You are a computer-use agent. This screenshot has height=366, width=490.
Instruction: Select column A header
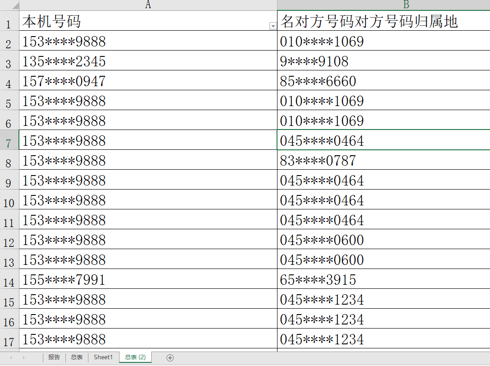click(148, 5)
